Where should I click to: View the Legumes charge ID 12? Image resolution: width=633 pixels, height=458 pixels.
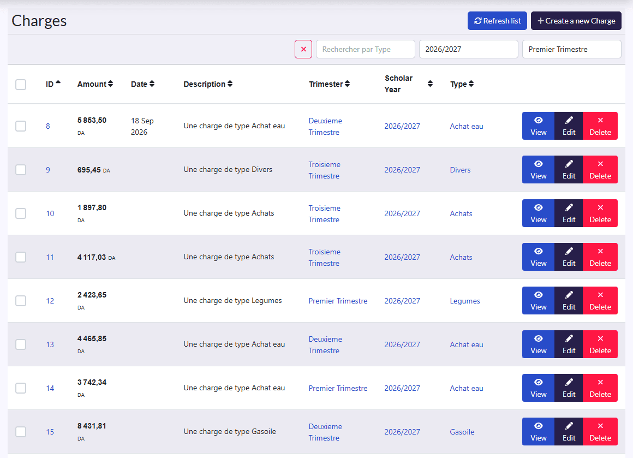pos(539,301)
